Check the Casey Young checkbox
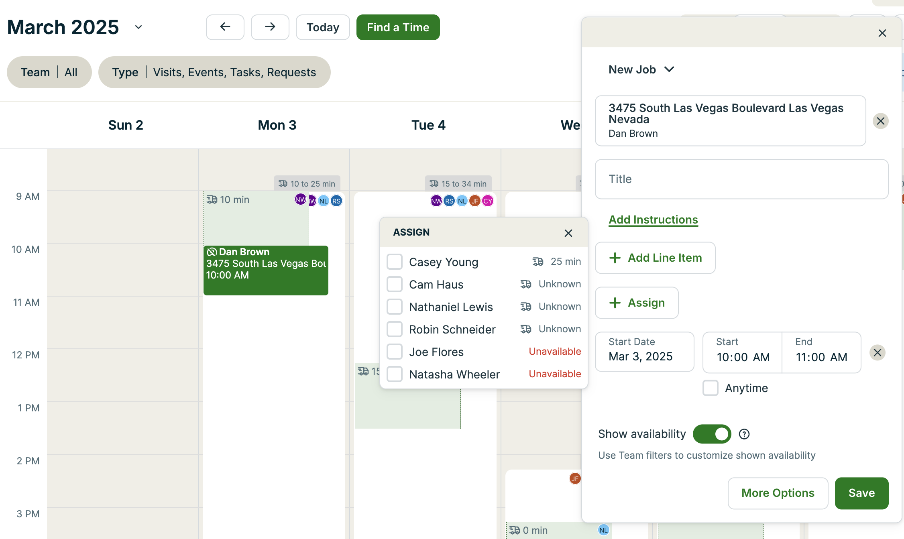 point(395,262)
